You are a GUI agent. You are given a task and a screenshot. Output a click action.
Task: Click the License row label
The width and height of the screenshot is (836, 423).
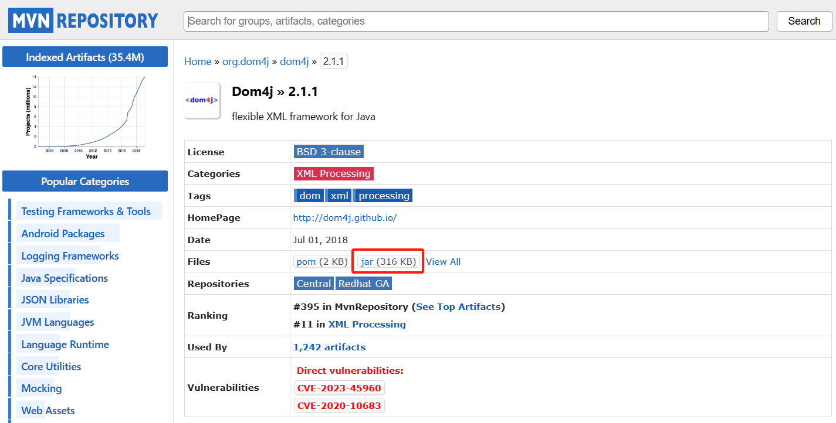pyautogui.click(x=206, y=152)
